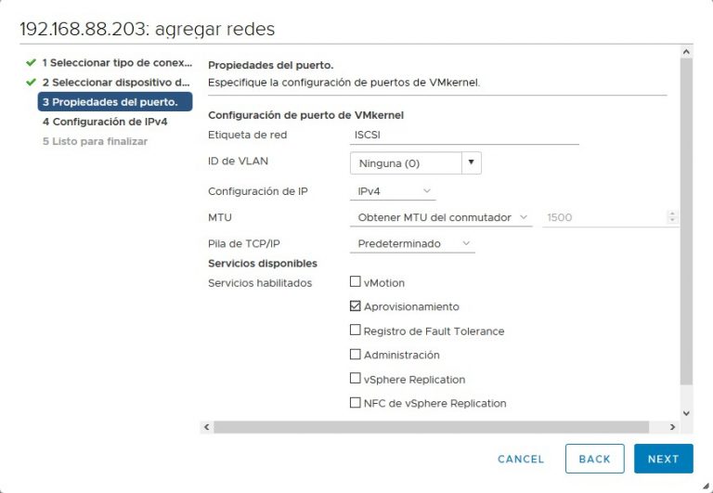Enable the vSphere Replication checkbox
The height and width of the screenshot is (493, 713).
(356, 379)
